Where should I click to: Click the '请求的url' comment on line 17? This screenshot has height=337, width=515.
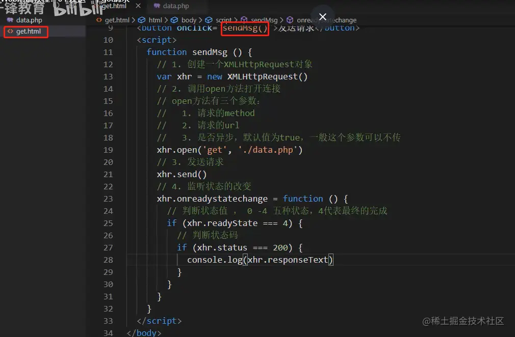(x=218, y=125)
